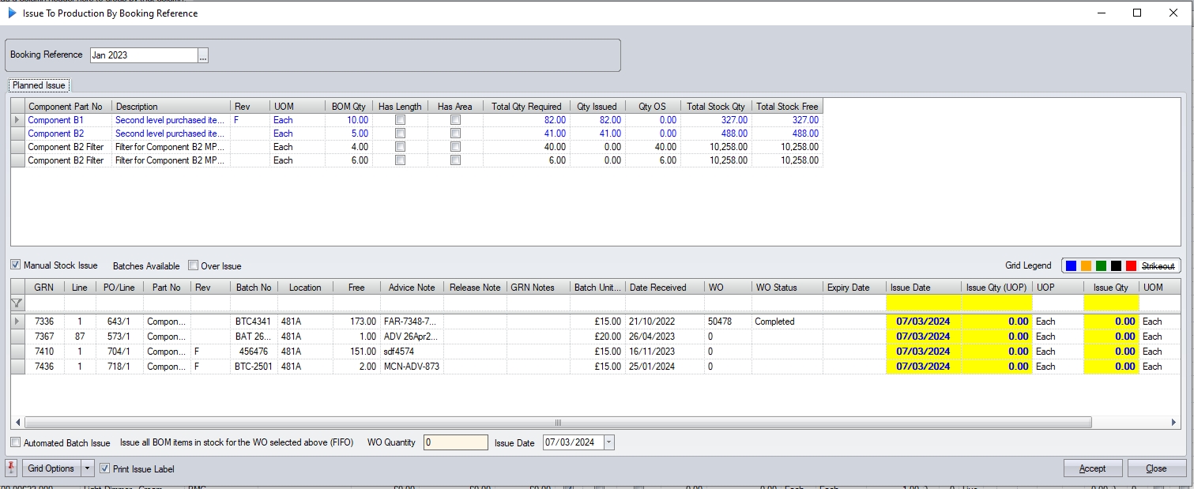The height and width of the screenshot is (489, 1194).
Task: Toggle the Print Issue Label checkbox
Action: (105, 468)
